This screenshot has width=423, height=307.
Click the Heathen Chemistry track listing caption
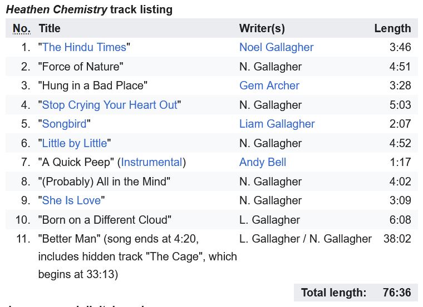click(89, 9)
